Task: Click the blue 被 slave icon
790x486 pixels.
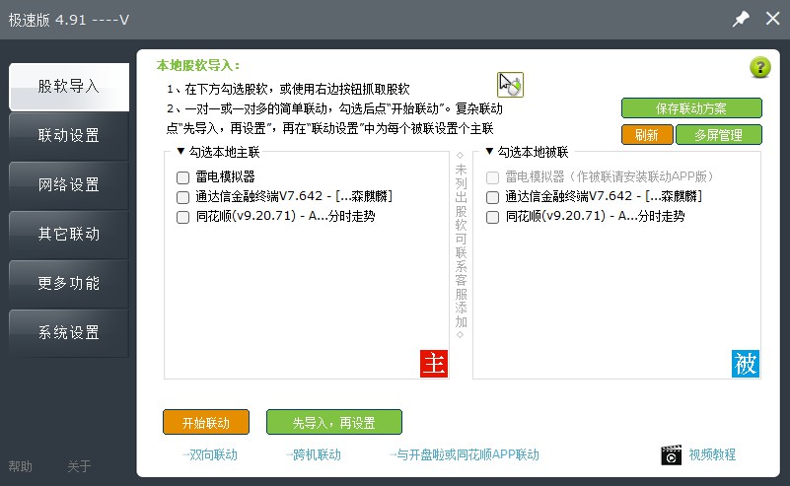Action: (746, 364)
